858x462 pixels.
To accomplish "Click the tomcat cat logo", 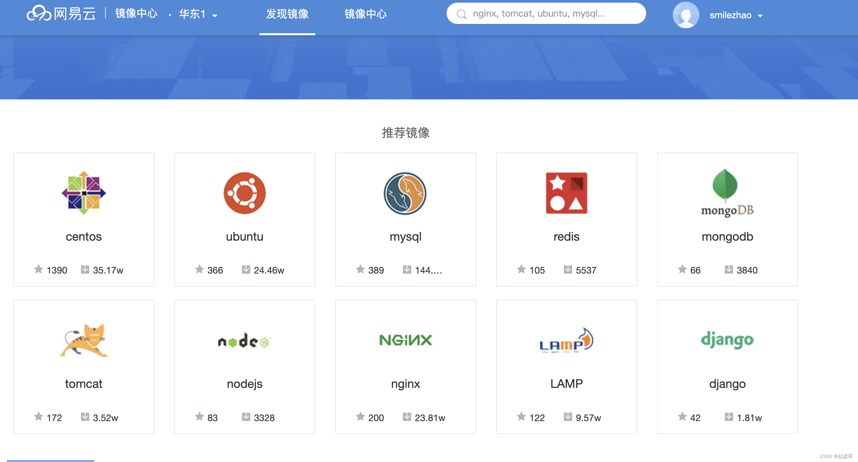I will (x=84, y=340).
